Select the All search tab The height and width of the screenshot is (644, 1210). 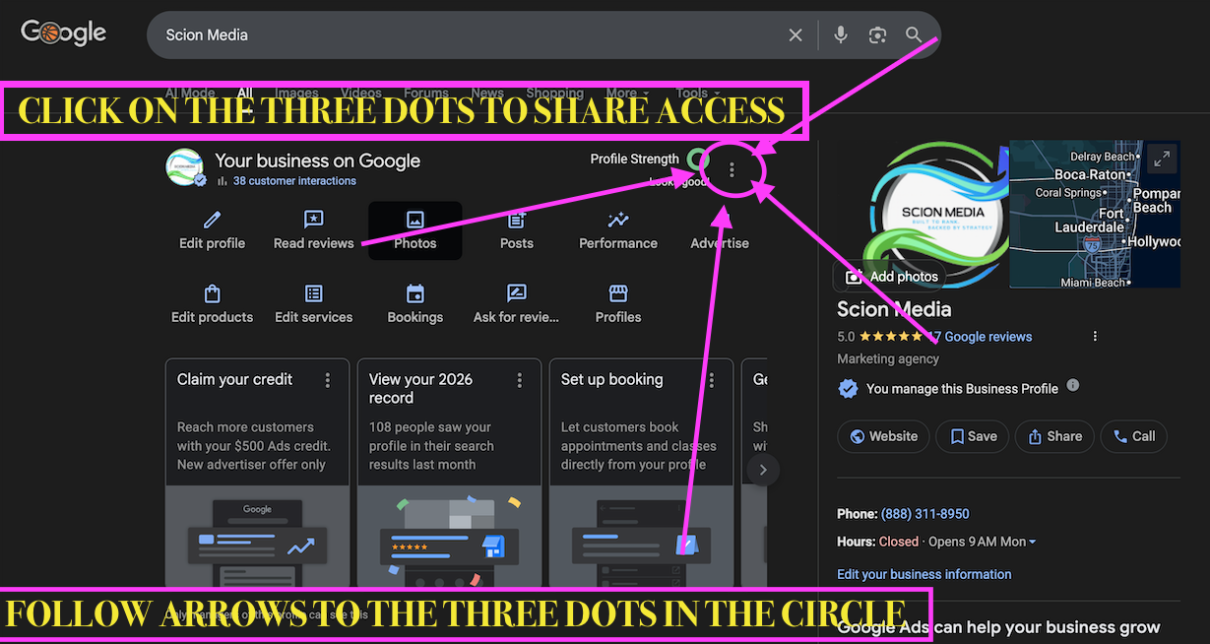tap(244, 93)
